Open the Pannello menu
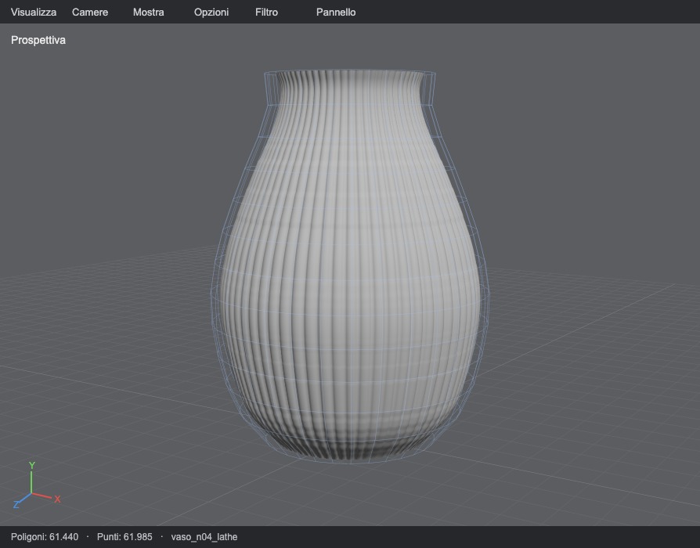 pyautogui.click(x=336, y=12)
